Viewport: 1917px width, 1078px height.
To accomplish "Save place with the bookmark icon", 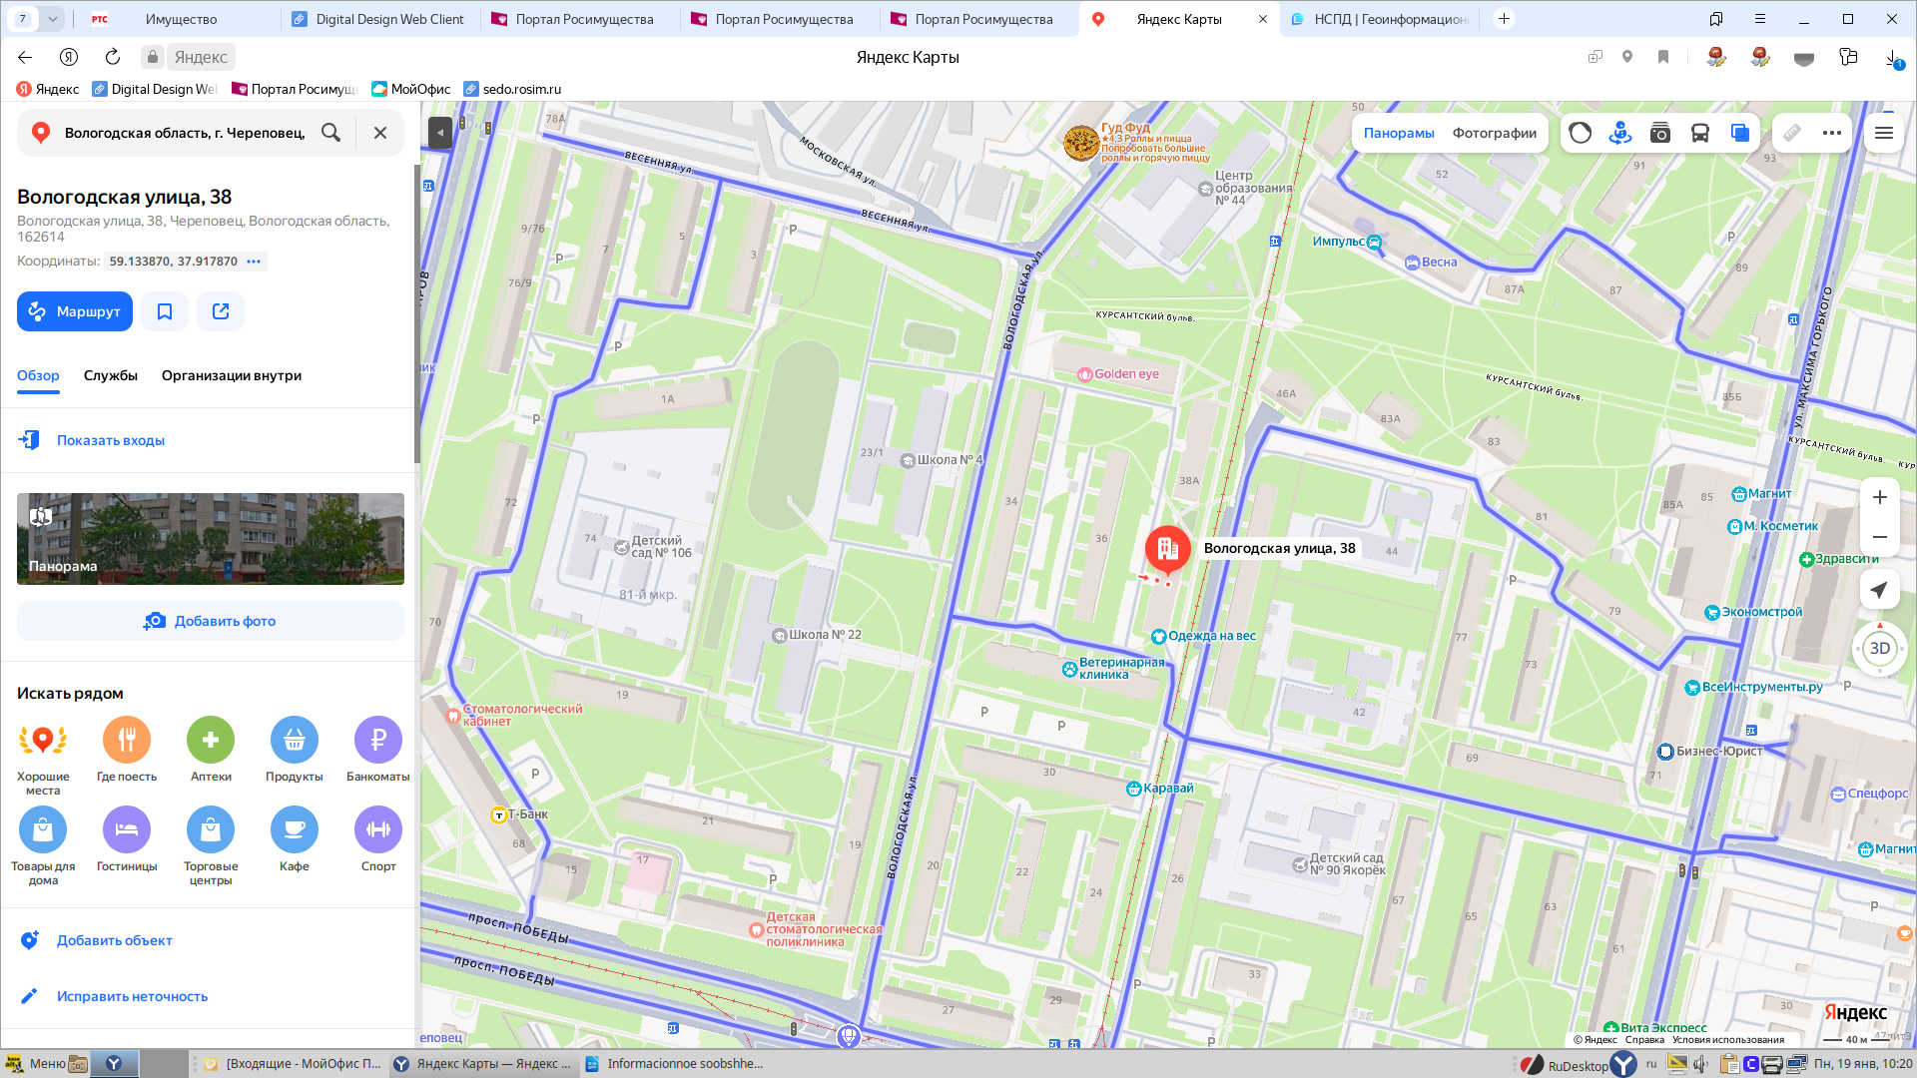I will 165,311.
